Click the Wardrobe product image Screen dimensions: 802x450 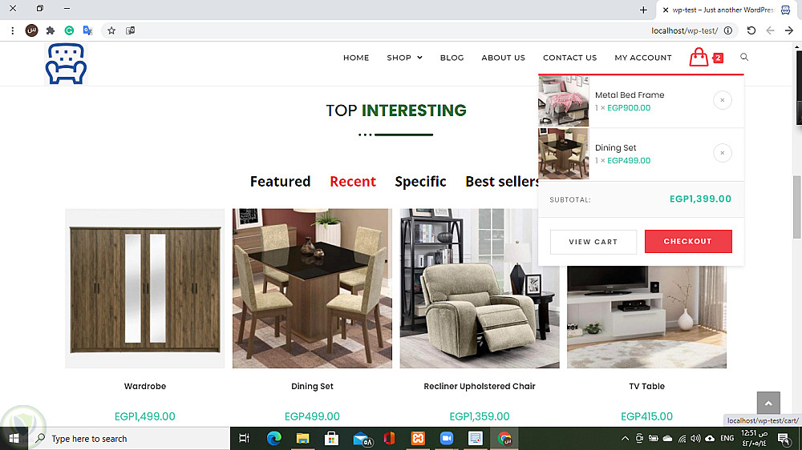click(x=144, y=288)
